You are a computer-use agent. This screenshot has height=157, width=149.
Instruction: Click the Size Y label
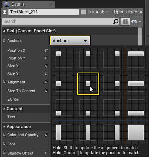[x=13, y=74]
